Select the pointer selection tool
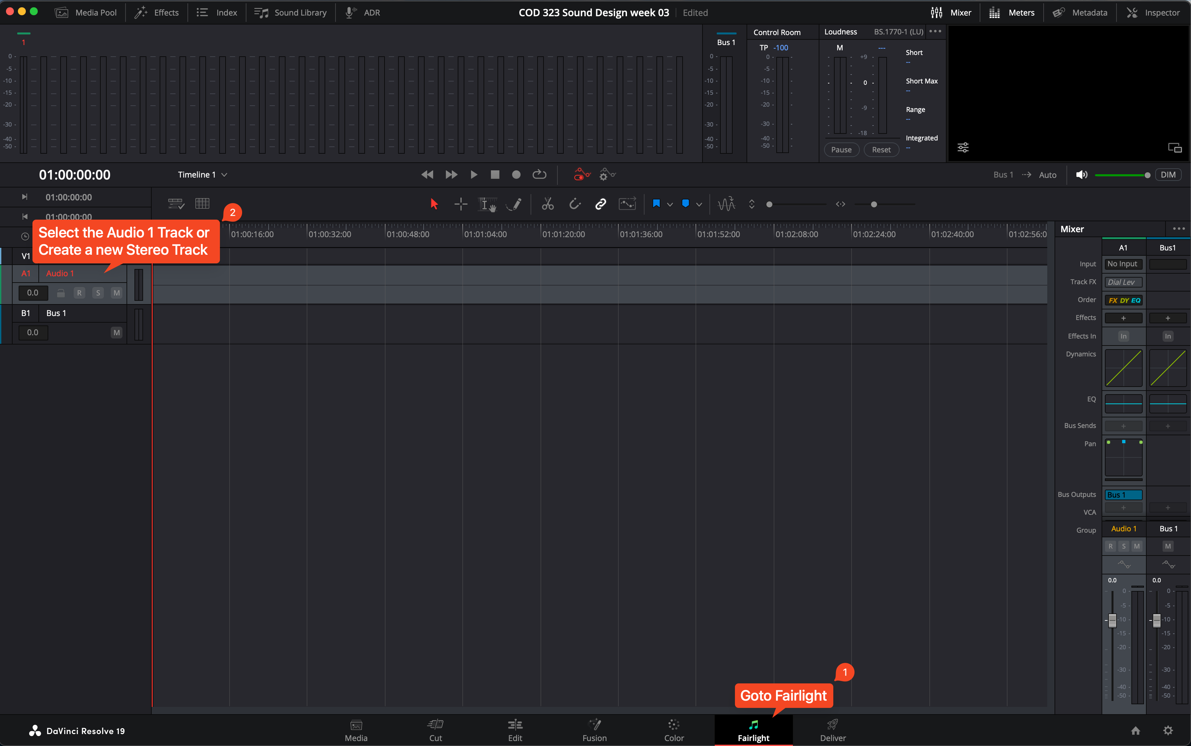 click(434, 204)
